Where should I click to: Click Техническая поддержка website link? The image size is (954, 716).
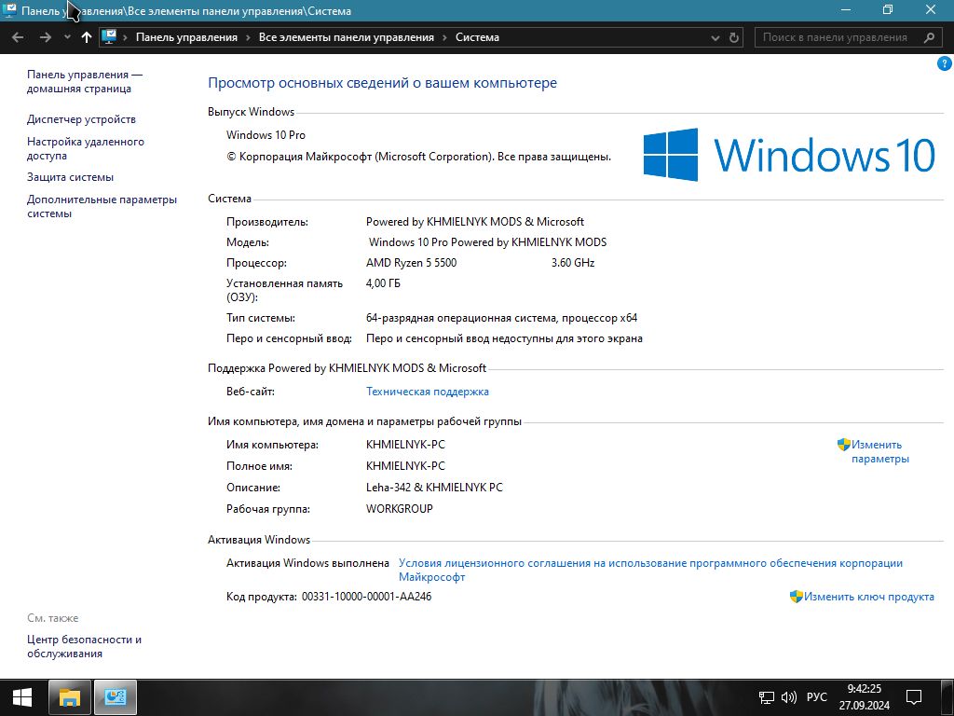pyautogui.click(x=427, y=392)
